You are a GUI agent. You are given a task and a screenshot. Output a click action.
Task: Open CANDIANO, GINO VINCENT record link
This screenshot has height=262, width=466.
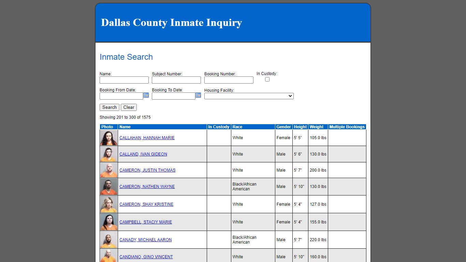point(146,257)
